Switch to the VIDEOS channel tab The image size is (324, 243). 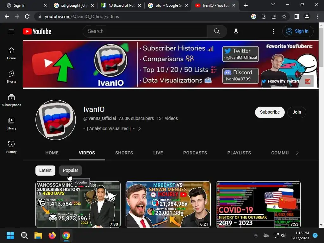coord(87,153)
